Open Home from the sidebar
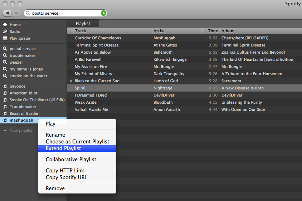This screenshot has height=201, width=302. click(x=15, y=25)
